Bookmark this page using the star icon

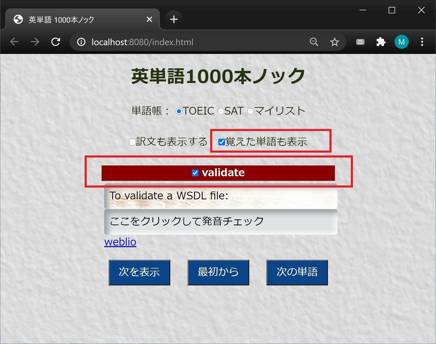[335, 42]
